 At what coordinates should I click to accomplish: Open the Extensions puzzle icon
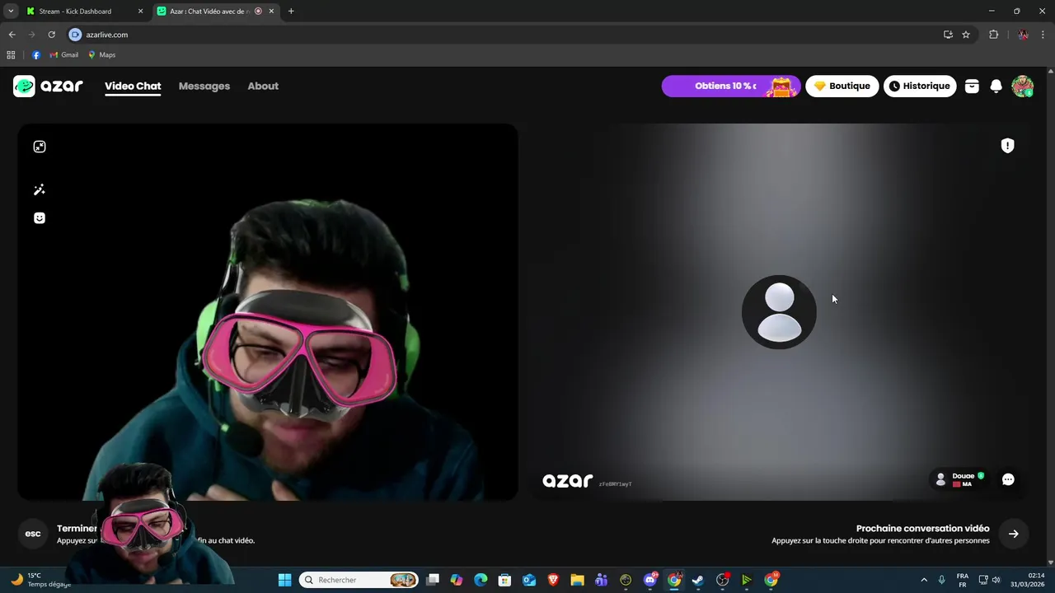(x=993, y=35)
